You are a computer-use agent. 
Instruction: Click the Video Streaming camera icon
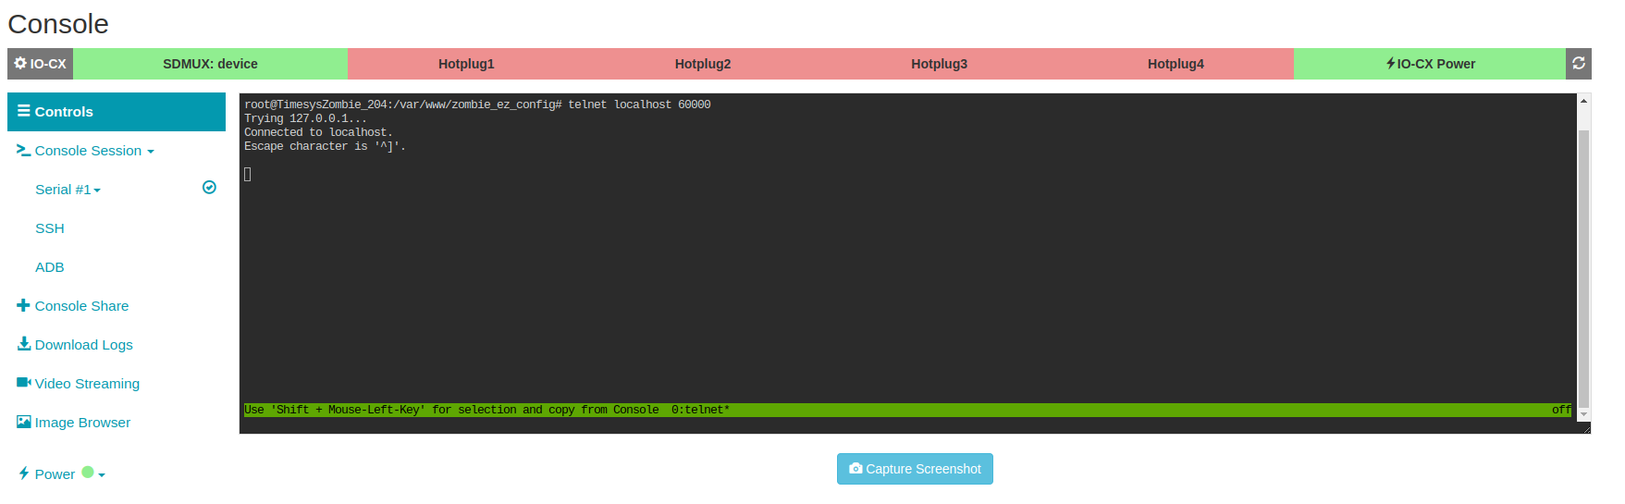click(x=24, y=383)
